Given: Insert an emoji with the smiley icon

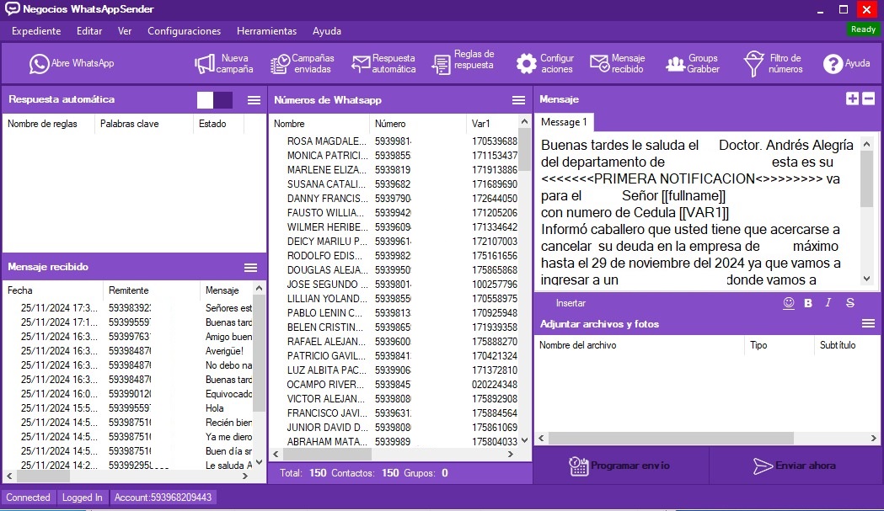Looking at the screenshot, I should click(789, 303).
